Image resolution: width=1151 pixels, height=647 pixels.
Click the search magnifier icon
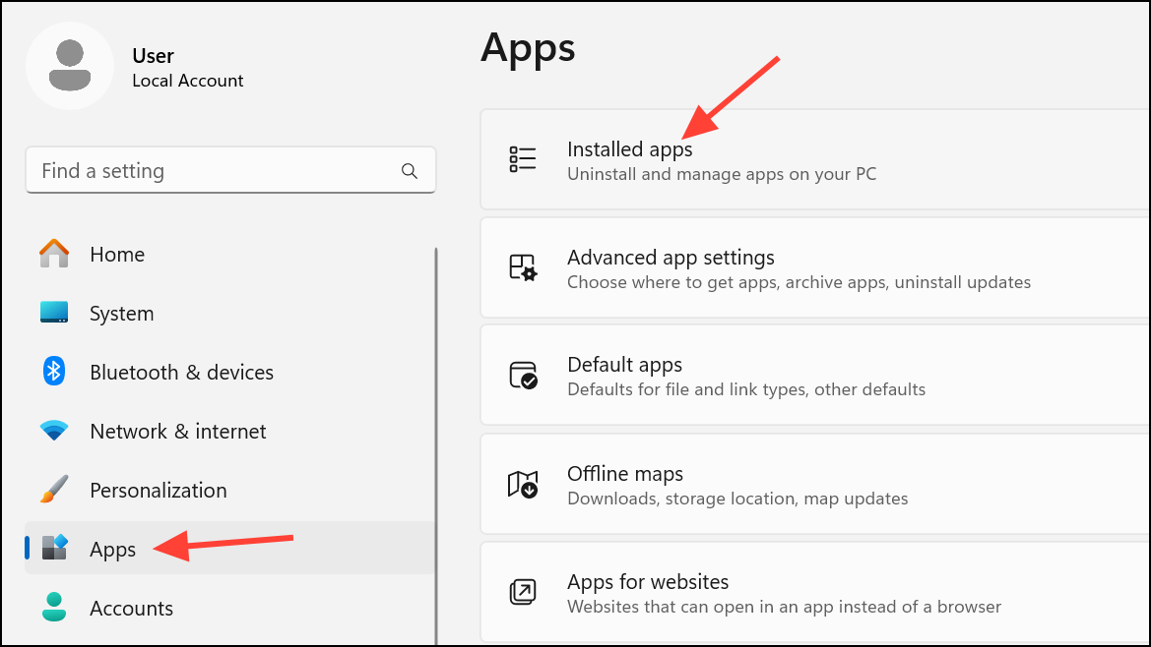[x=410, y=171]
